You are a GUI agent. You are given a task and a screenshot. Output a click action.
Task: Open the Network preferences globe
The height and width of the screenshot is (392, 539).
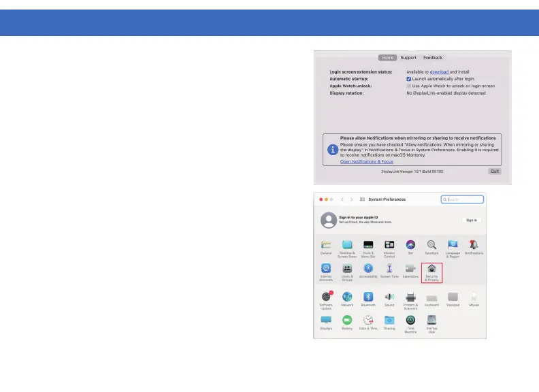pos(347,297)
